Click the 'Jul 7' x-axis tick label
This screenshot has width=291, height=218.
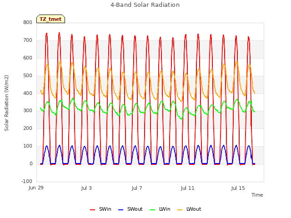click(137, 188)
